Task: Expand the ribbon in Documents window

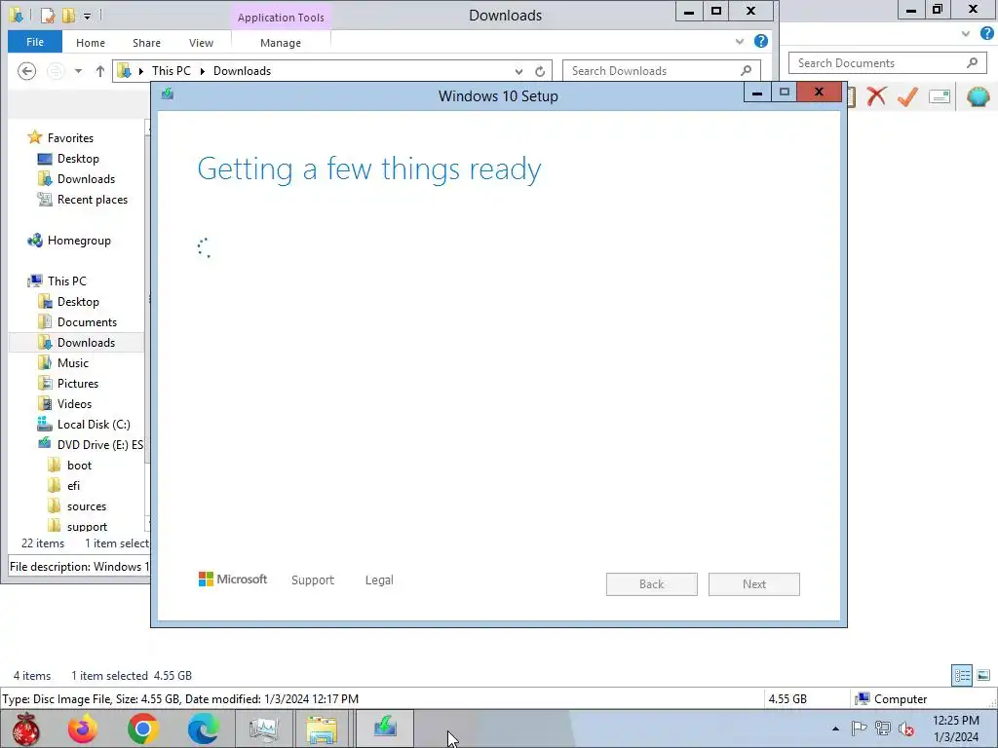Action: click(966, 33)
